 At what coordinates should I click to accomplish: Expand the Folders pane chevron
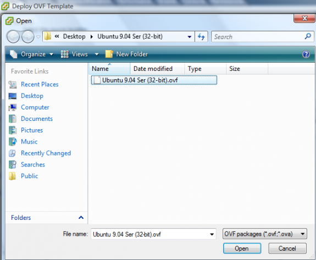click(x=81, y=218)
